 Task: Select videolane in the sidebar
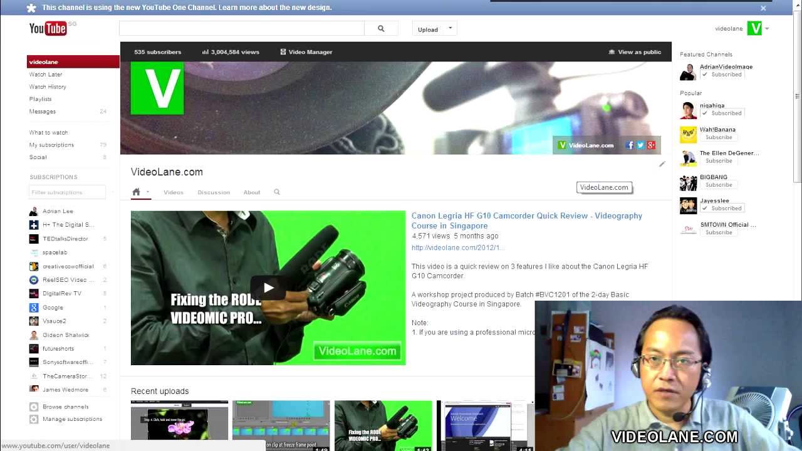(x=73, y=62)
